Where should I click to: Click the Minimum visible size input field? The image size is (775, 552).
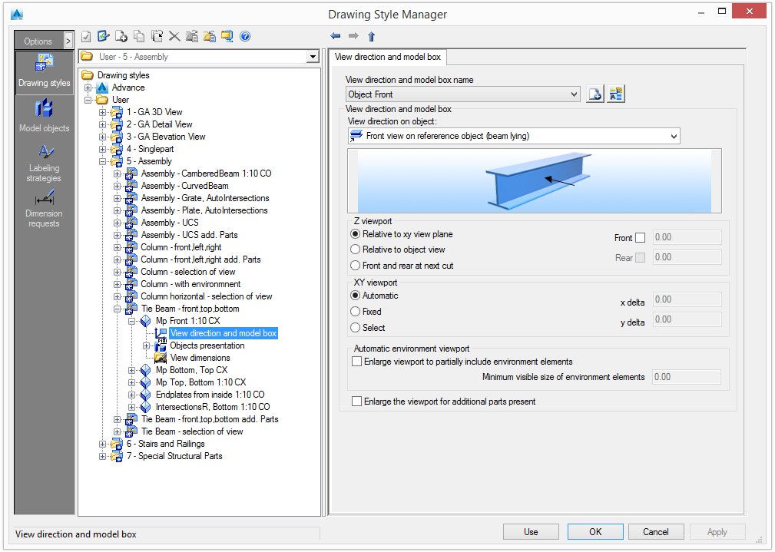tap(687, 377)
